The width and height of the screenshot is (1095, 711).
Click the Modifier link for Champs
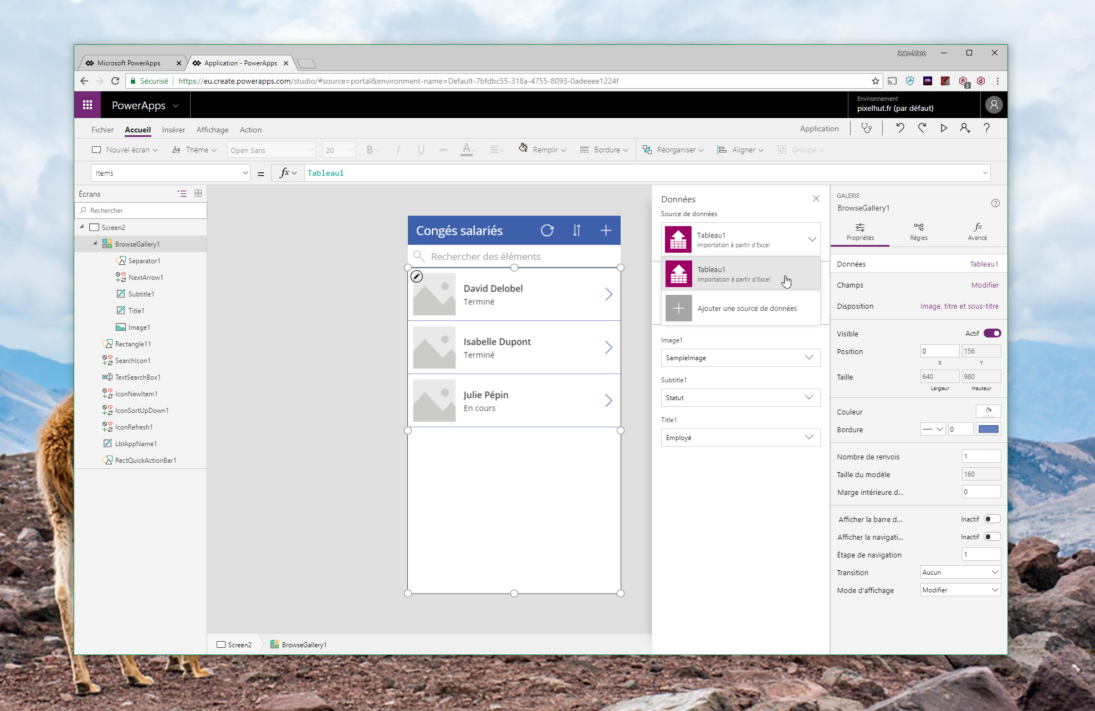[985, 285]
